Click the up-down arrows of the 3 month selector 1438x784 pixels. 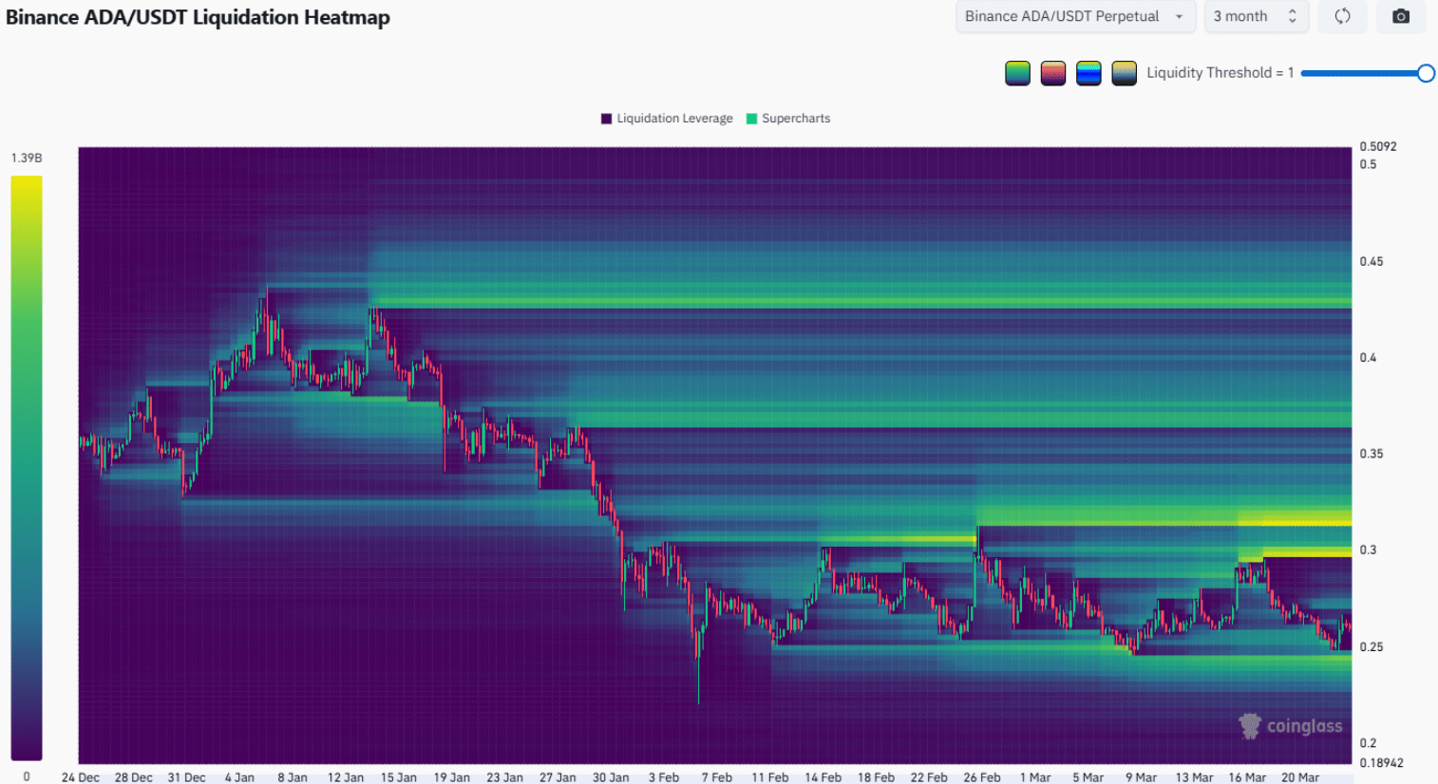point(1292,16)
